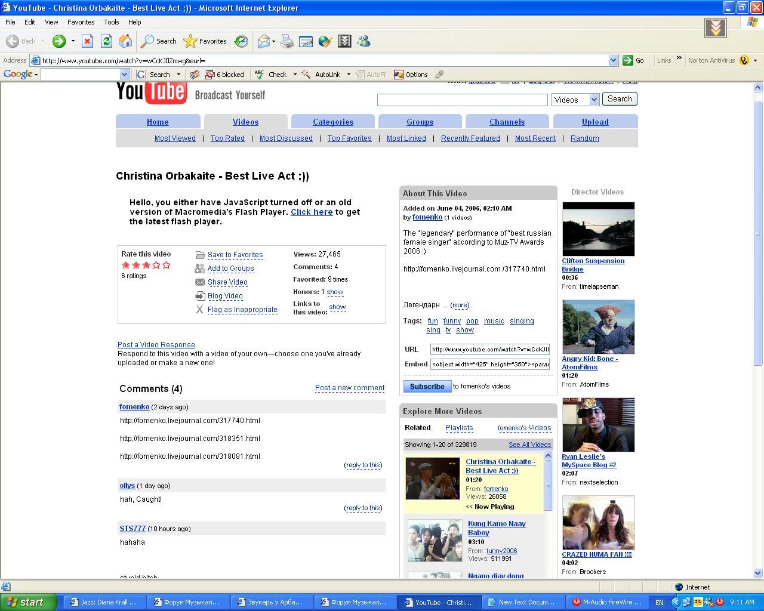Click the green Forward arrow button
Screen dimensions: 764x611
(x=58, y=41)
